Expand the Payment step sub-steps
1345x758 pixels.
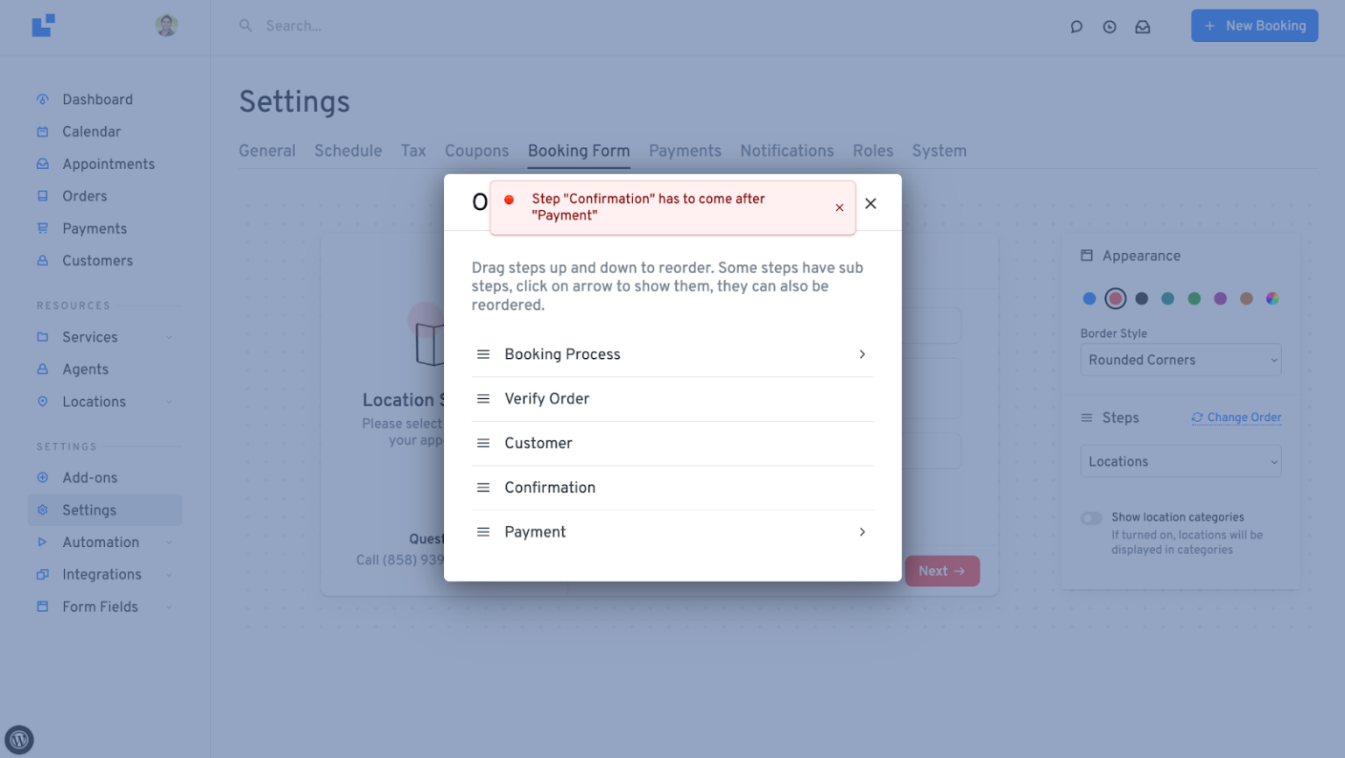862,531
